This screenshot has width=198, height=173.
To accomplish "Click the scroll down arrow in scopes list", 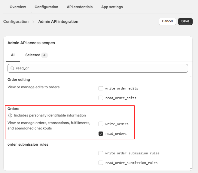I will tap(191, 168).
